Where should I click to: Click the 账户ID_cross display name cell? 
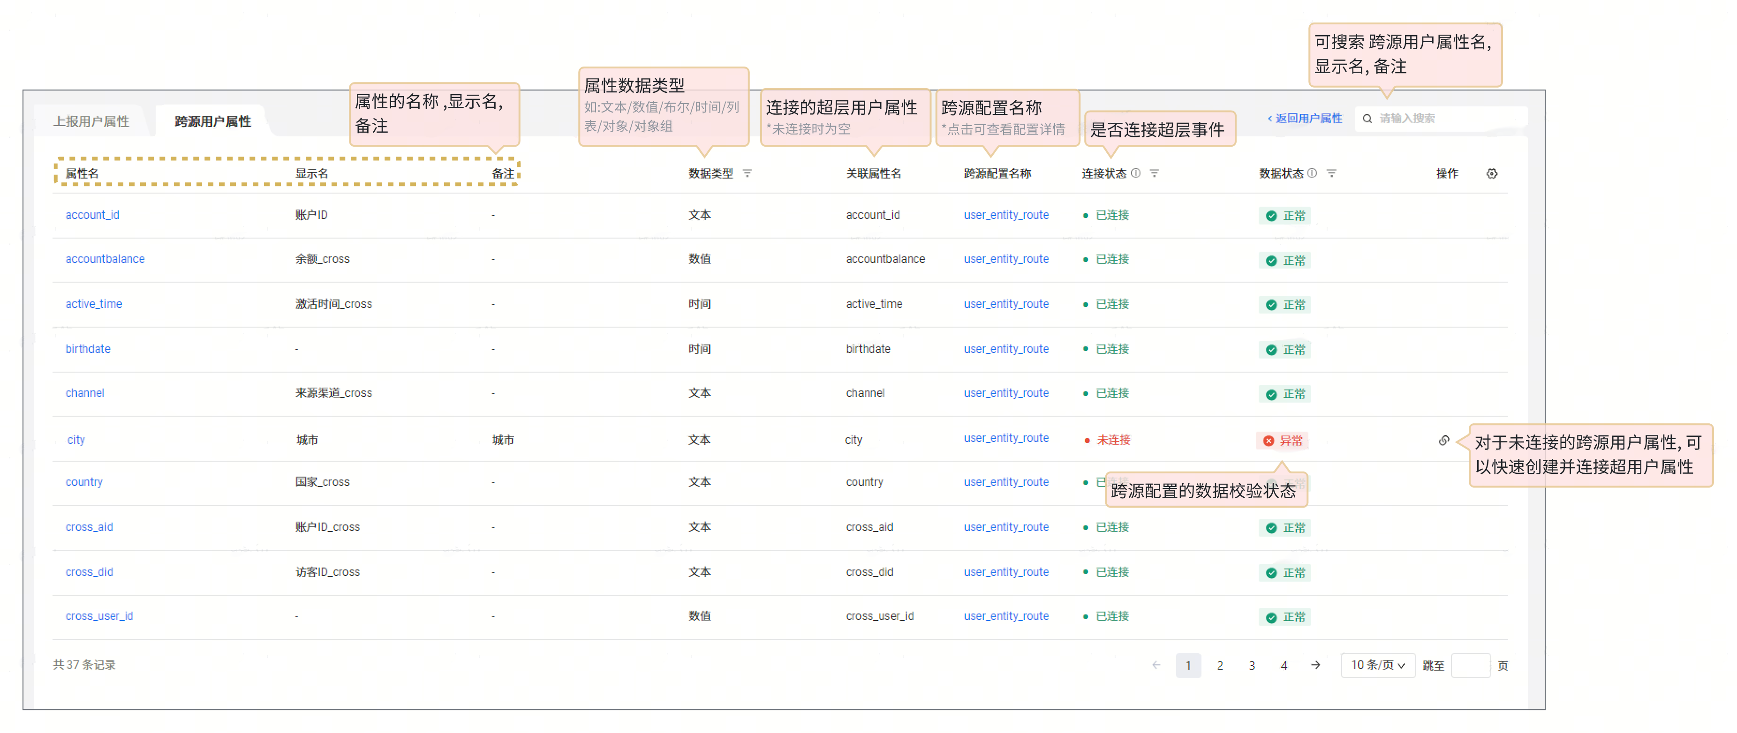click(328, 528)
